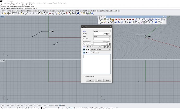Viewport: 180px width, 109px height.
Task: Open the Curve menu
Action: 13,3
